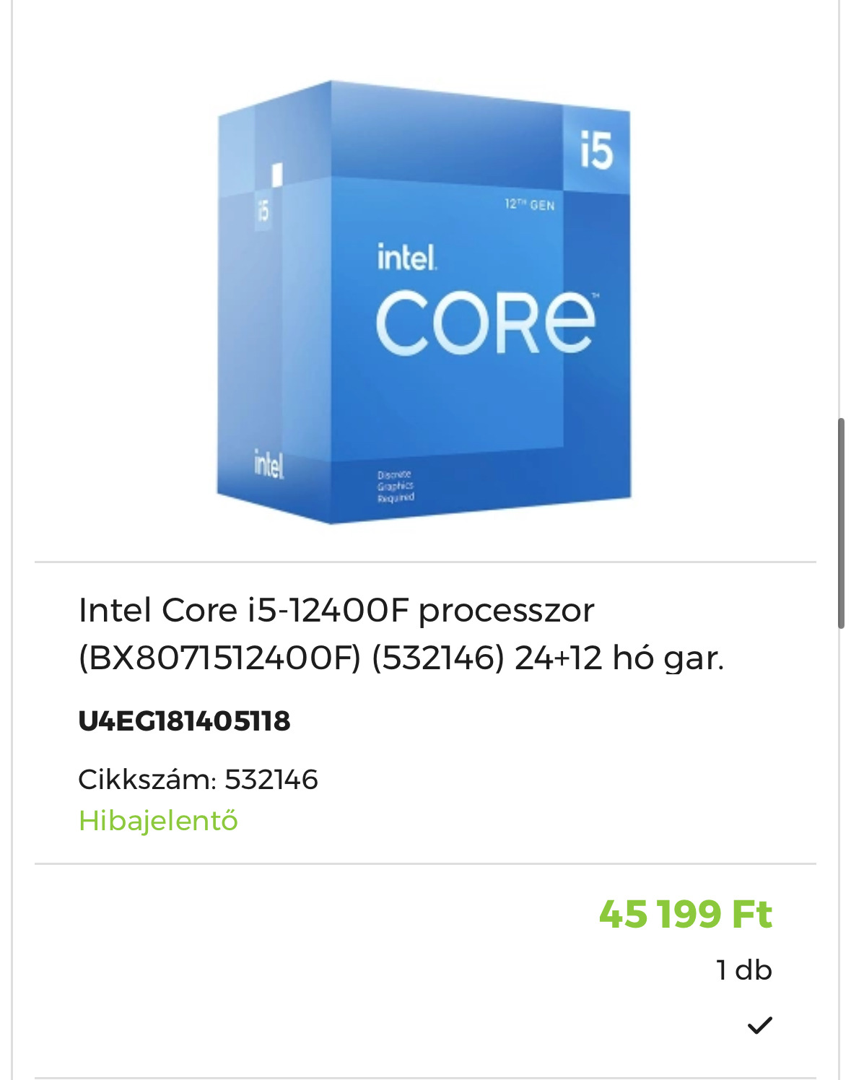Click the white square on box side
The width and height of the screenshot is (851, 1080).
click(x=276, y=174)
